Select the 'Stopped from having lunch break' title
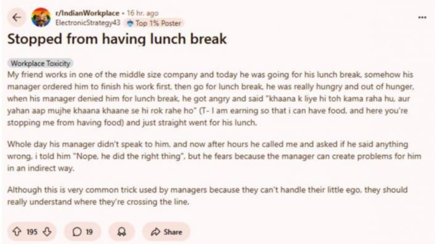 [x=117, y=39]
